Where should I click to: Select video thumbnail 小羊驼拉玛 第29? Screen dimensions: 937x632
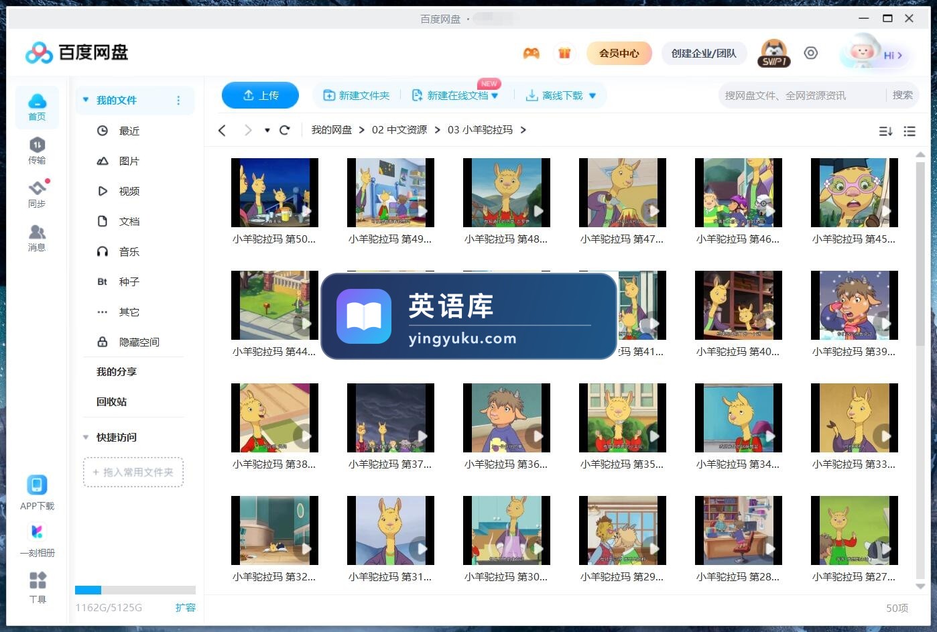point(622,530)
